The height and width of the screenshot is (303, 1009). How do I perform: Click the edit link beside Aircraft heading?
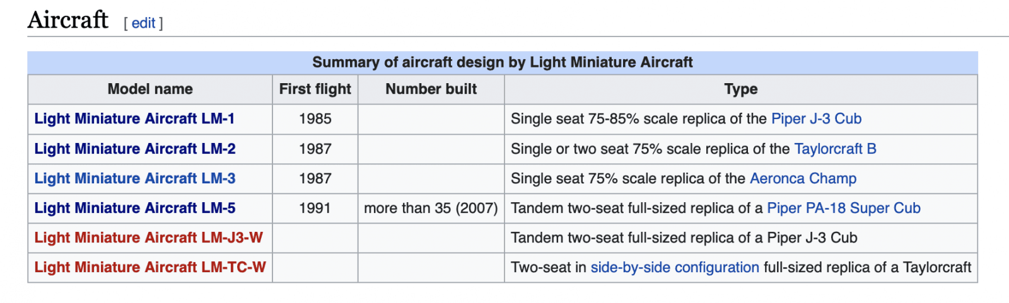143,23
